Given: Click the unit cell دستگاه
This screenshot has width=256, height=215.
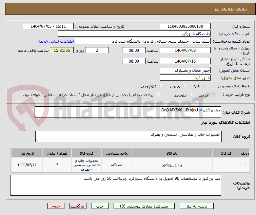Looking at the screenshot, I should (x=117, y=165).
